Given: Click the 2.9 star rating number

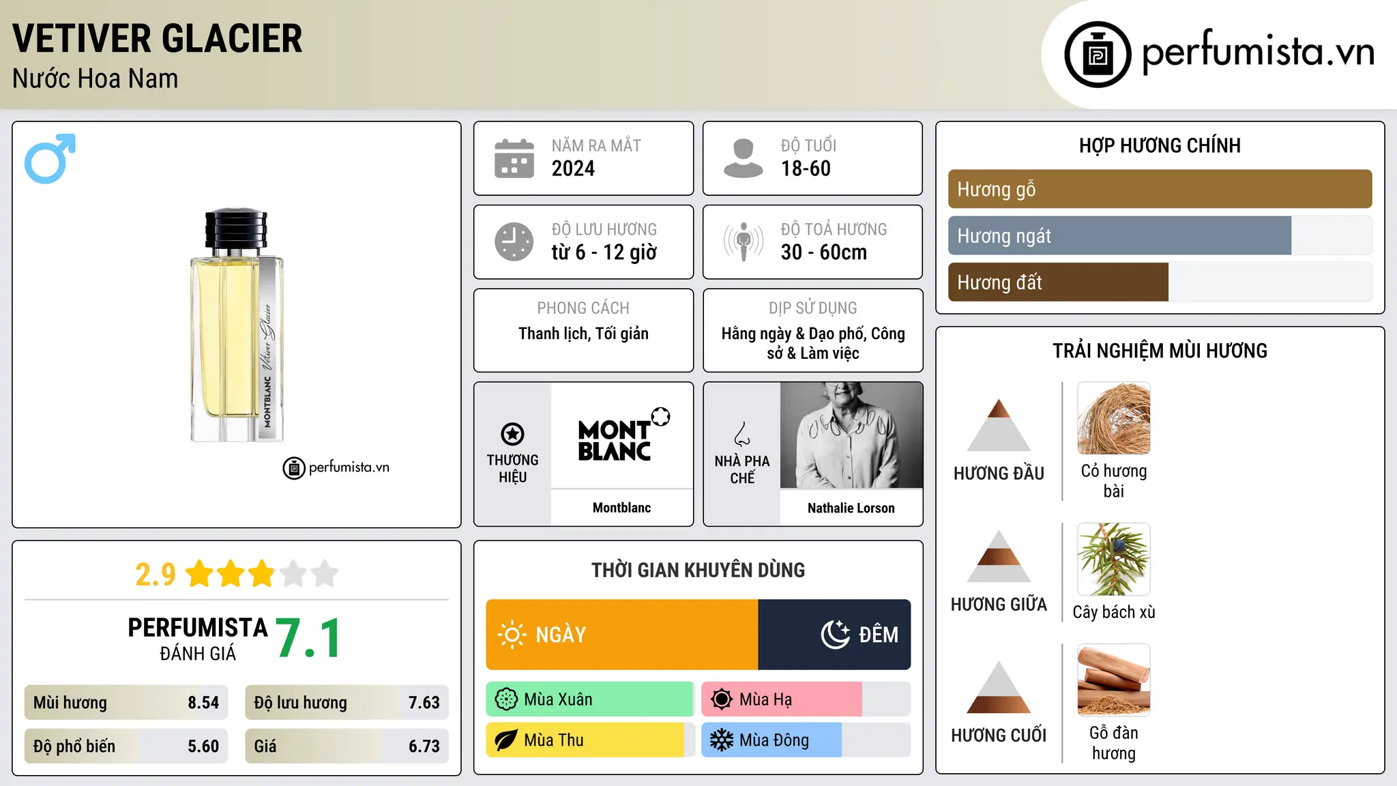Looking at the screenshot, I should coord(156,574).
